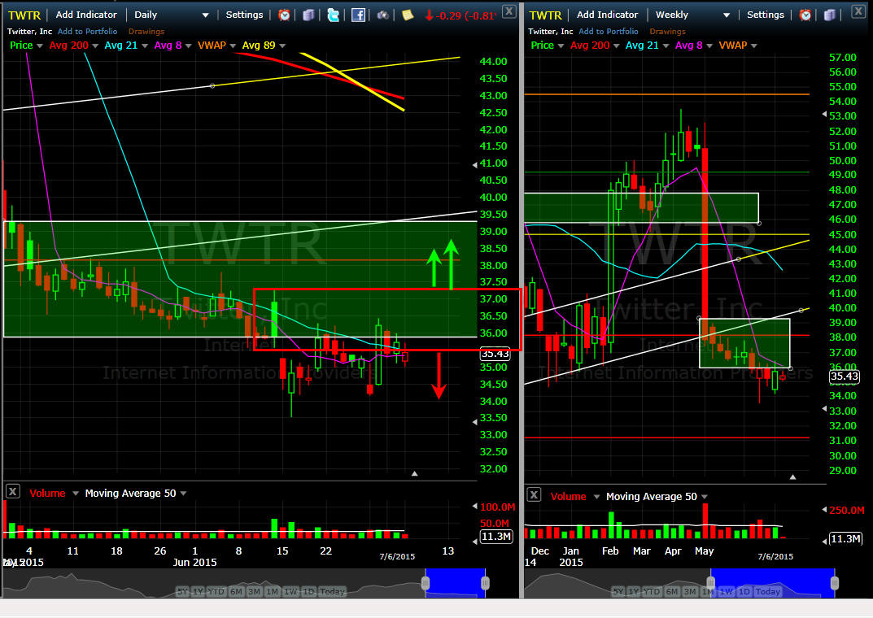
Task: Expand Avg 21 options in Daily chart
Action: [145, 46]
